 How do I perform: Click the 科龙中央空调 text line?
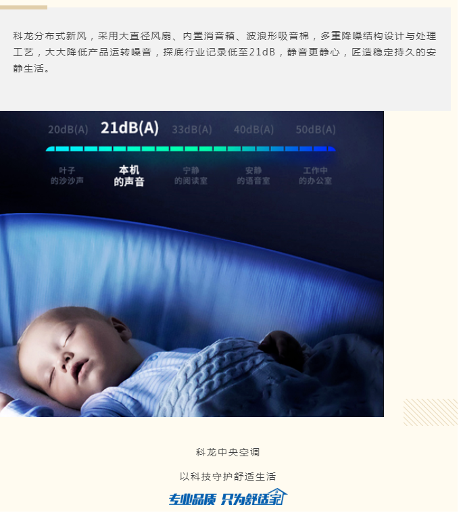pyautogui.click(x=228, y=452)
